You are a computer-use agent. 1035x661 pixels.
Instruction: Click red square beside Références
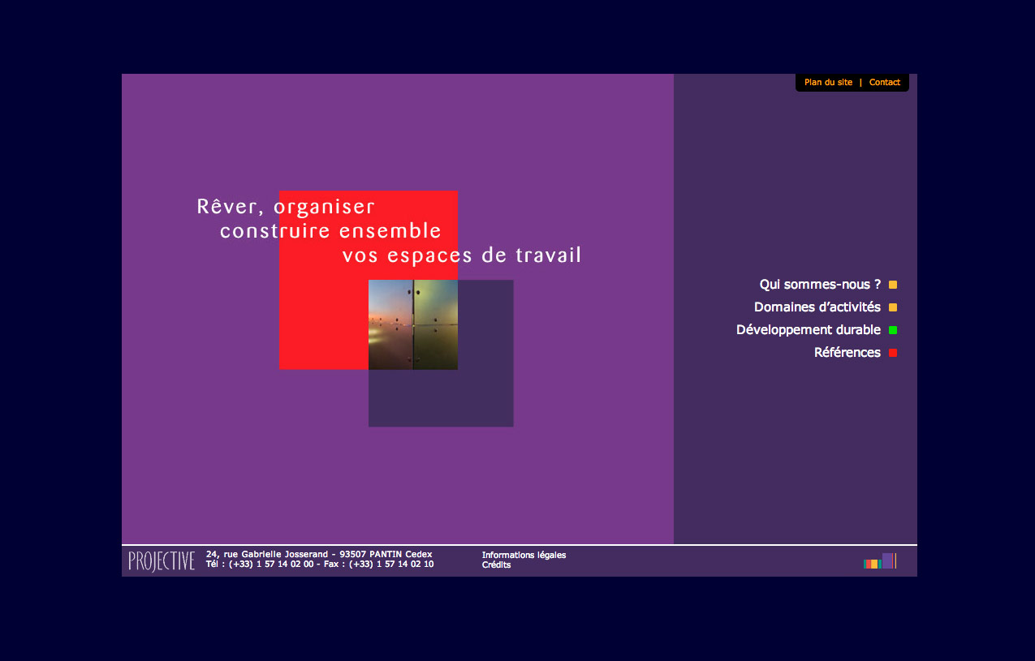pyautogui.click(x=893, y=353)
